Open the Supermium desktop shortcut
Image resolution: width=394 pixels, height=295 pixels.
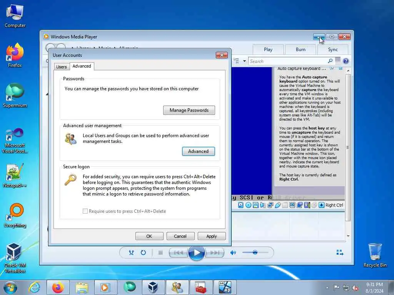[15, 95]
